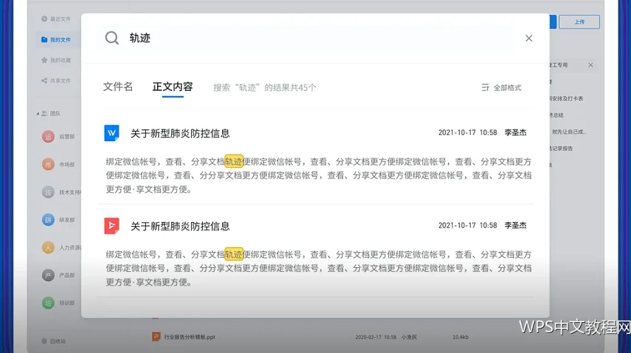Click the recent files clock icon
Viewport: 631px width, 353px height.
(x=44, y=18)
